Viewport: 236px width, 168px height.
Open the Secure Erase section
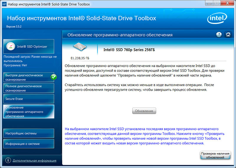click(29, 99)
